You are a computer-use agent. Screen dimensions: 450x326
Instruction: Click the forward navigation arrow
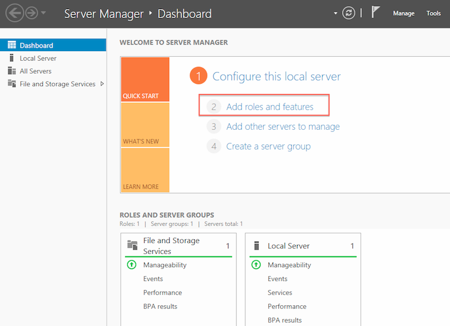point(31,13)
